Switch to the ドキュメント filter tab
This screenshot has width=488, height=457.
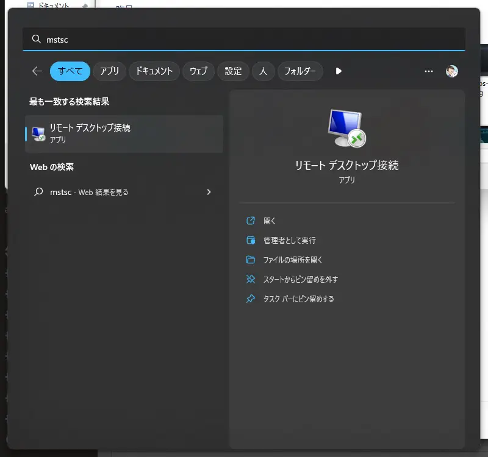coord(154,71)
